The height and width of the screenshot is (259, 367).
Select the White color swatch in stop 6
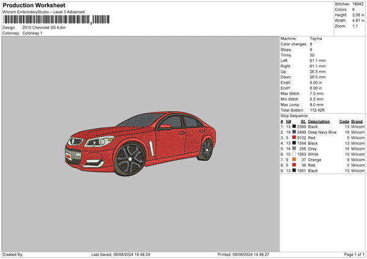coord(294,154)
